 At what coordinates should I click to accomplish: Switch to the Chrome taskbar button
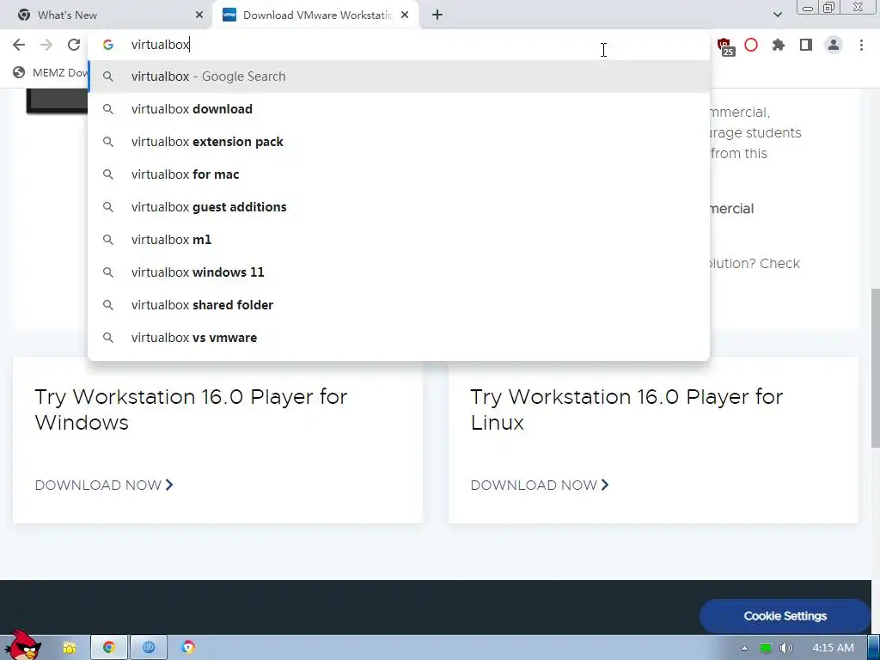tap(109, 647)
